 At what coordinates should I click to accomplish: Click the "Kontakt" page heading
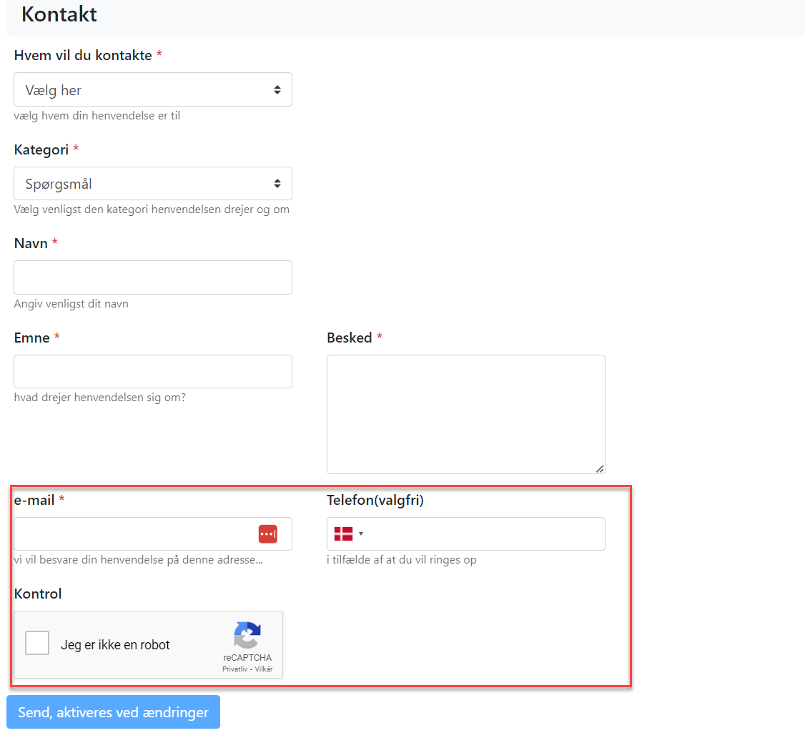pyautogui.click(x=59, y=14)
